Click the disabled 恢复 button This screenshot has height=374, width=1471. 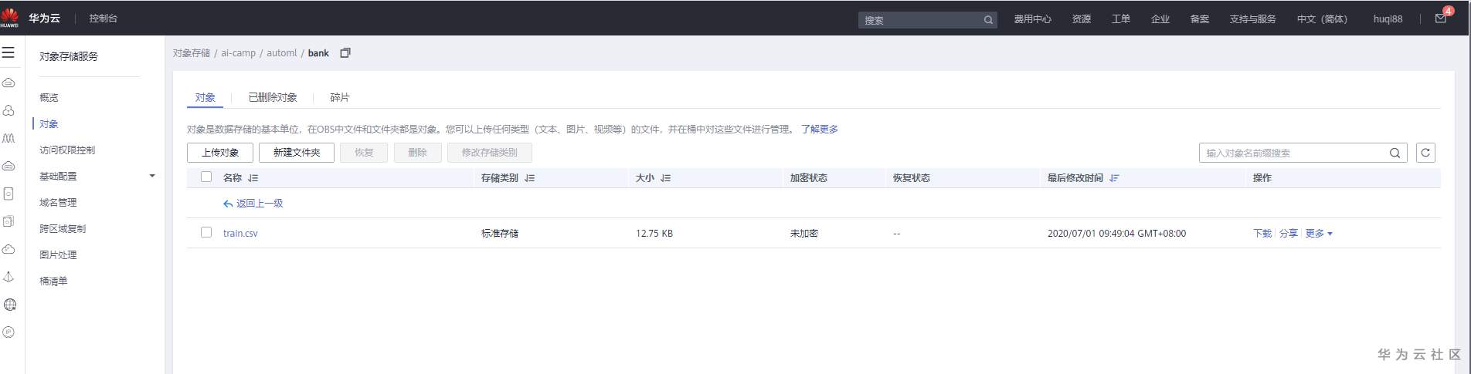364,153
